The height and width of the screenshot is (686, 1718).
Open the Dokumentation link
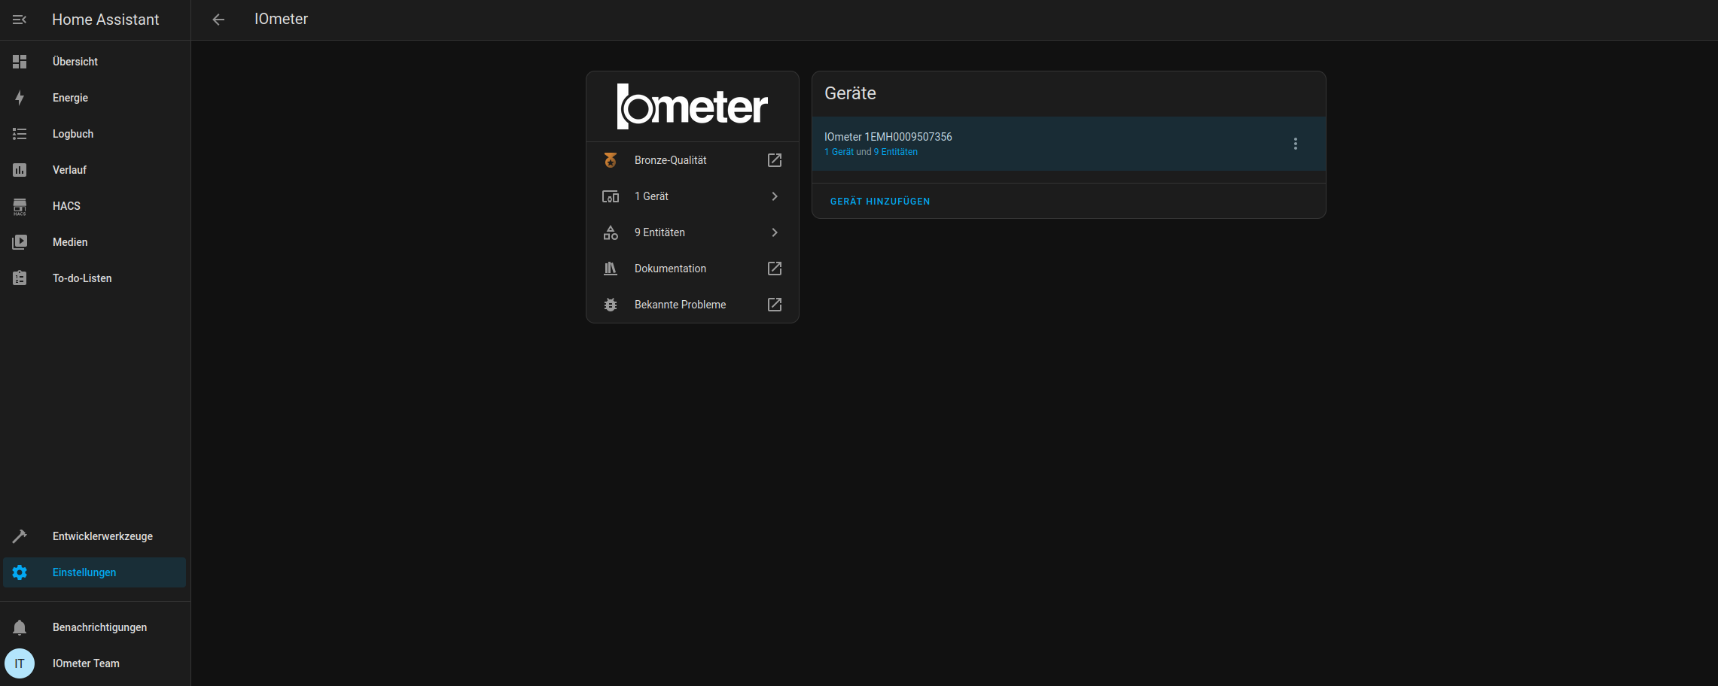point(693,269)
